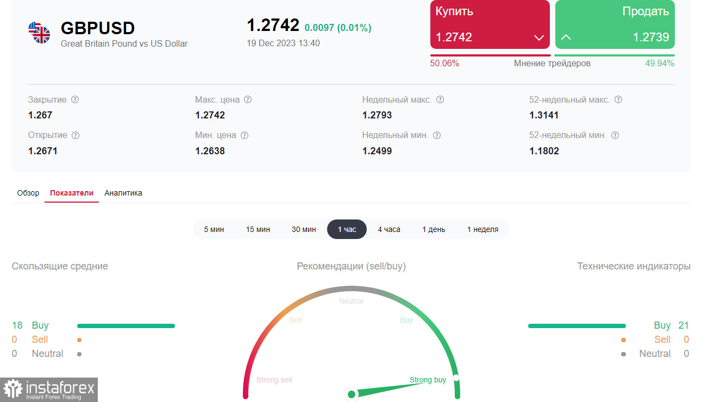The width and height of the screenshot is (702, 402).
Task: Open help icon for 52-недельный мин.
Action: (x=615, y=135)
